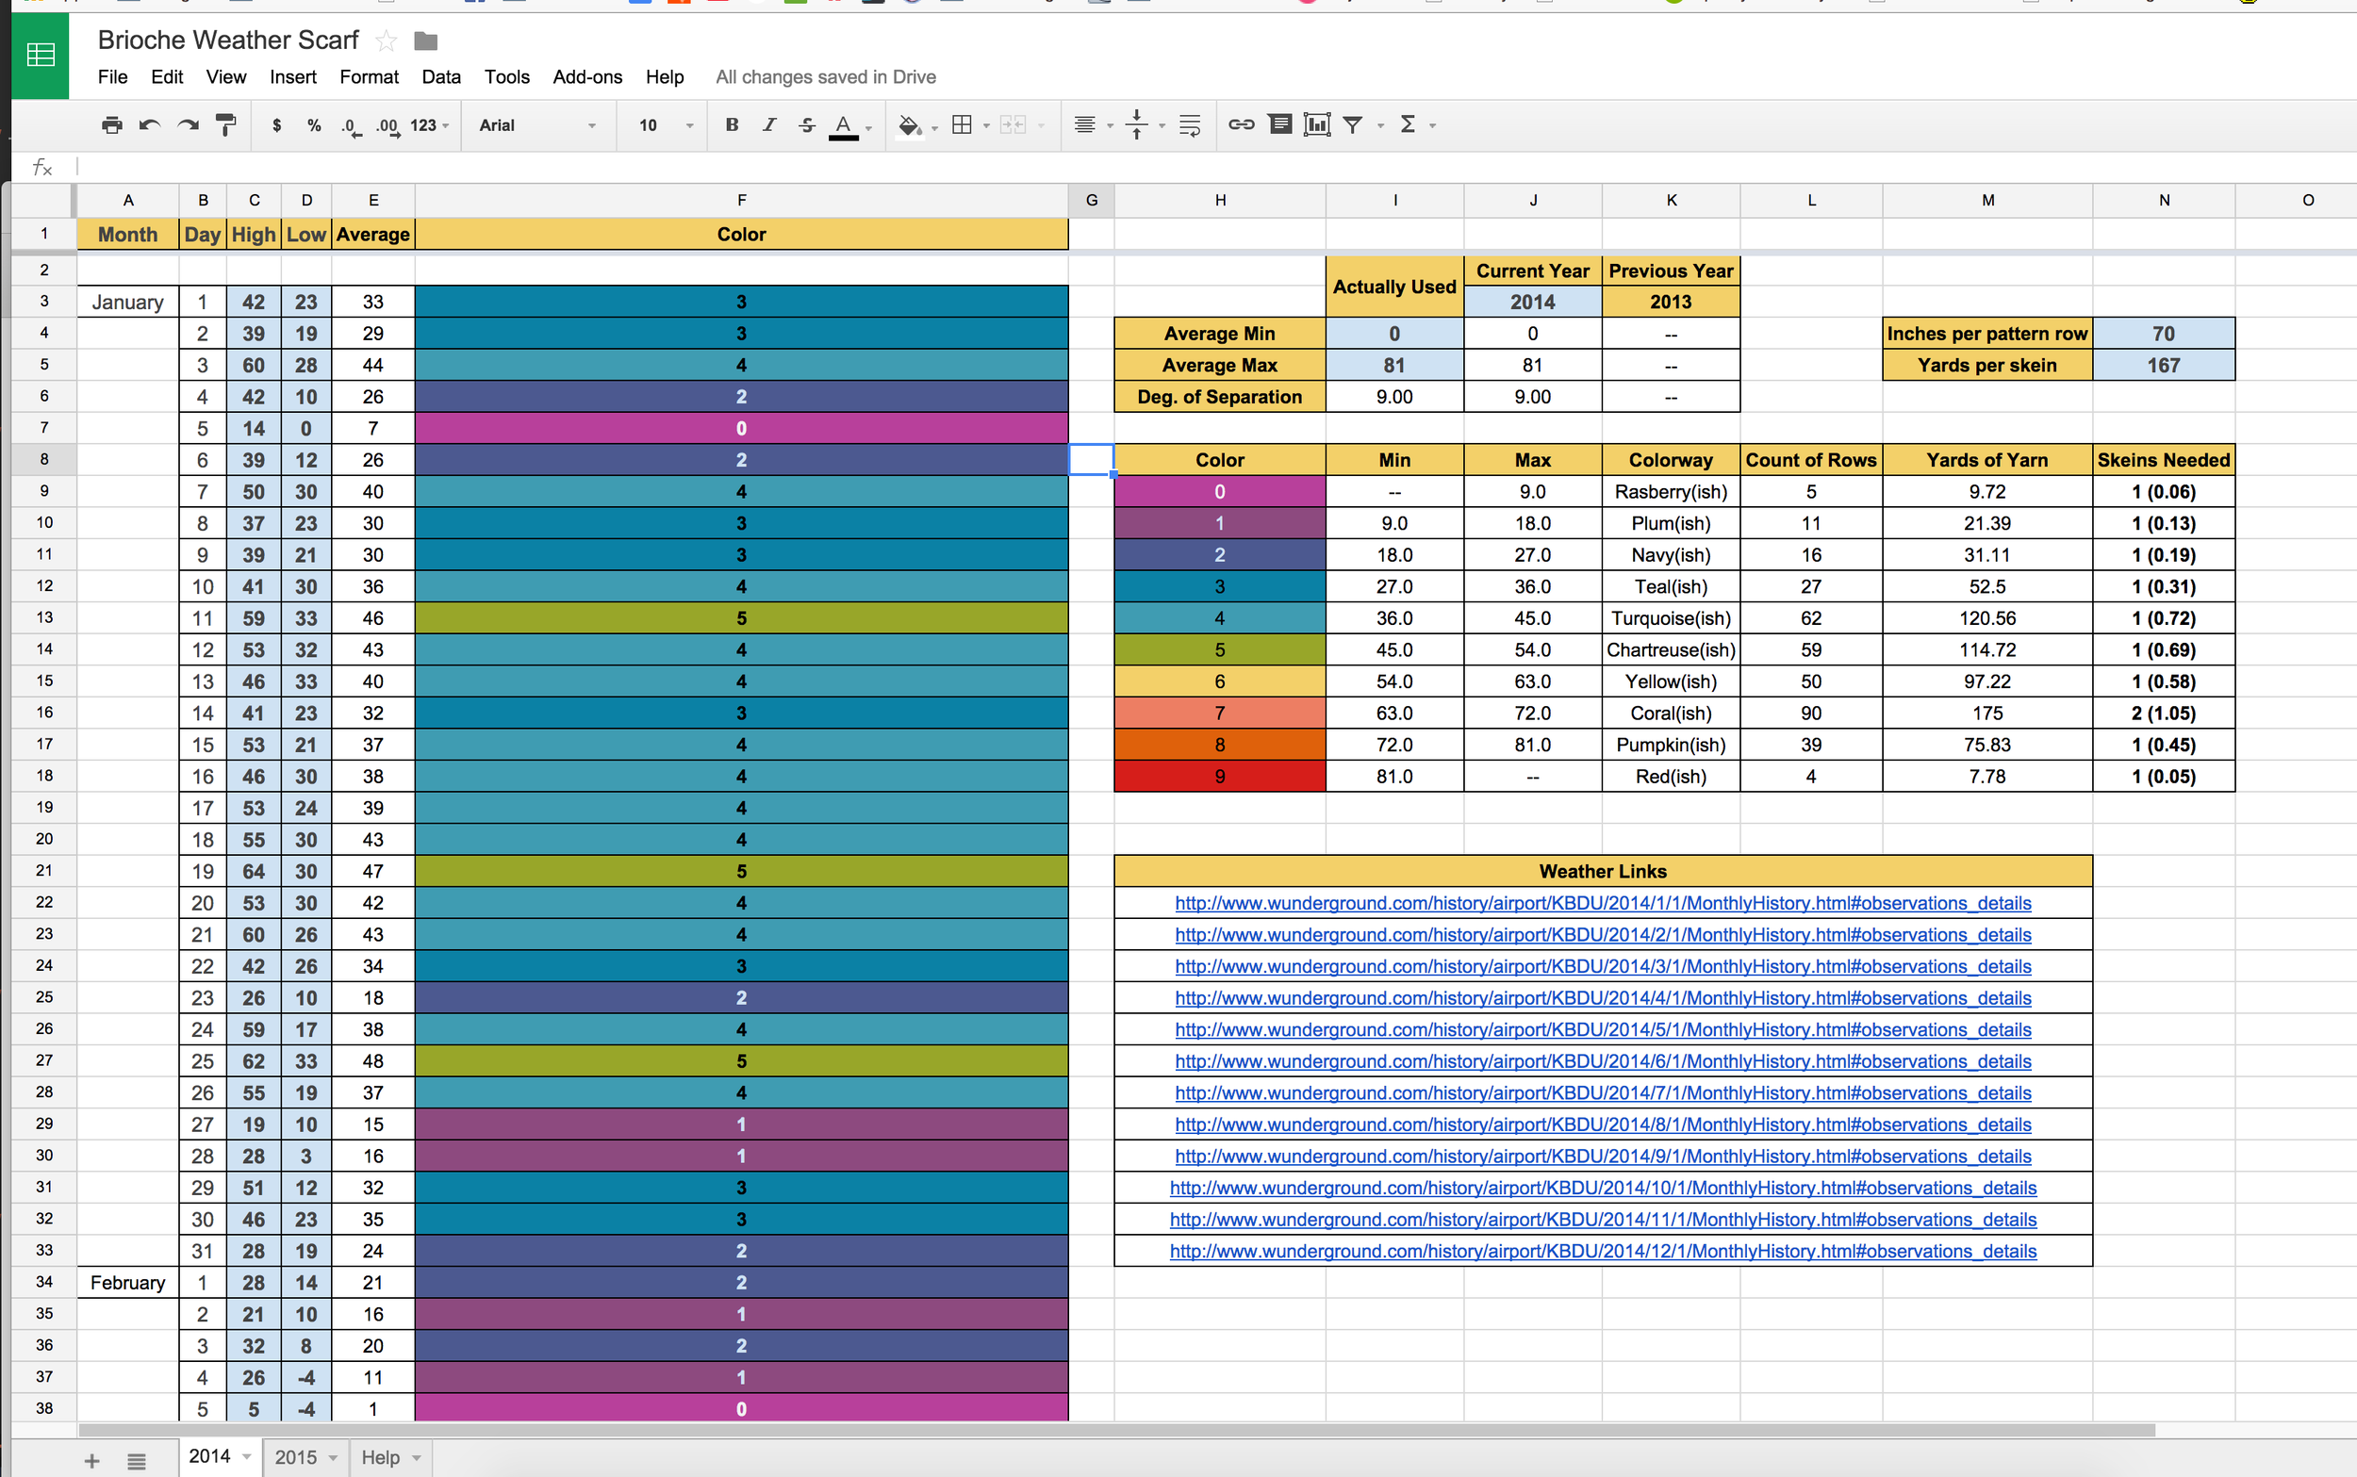Click the Add sheet plus button

[x=91, y=1460]
